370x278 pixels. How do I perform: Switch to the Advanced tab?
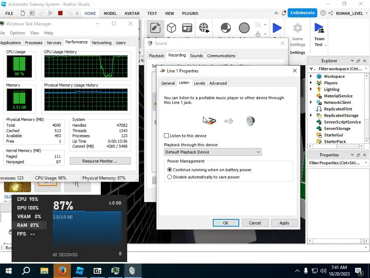218,83
